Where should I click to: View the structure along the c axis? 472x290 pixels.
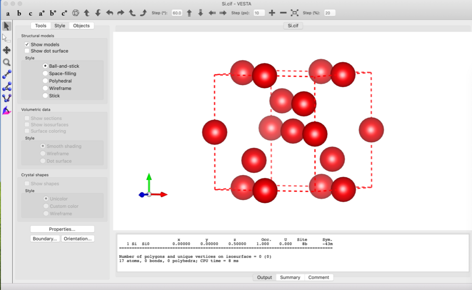point(31,13)
